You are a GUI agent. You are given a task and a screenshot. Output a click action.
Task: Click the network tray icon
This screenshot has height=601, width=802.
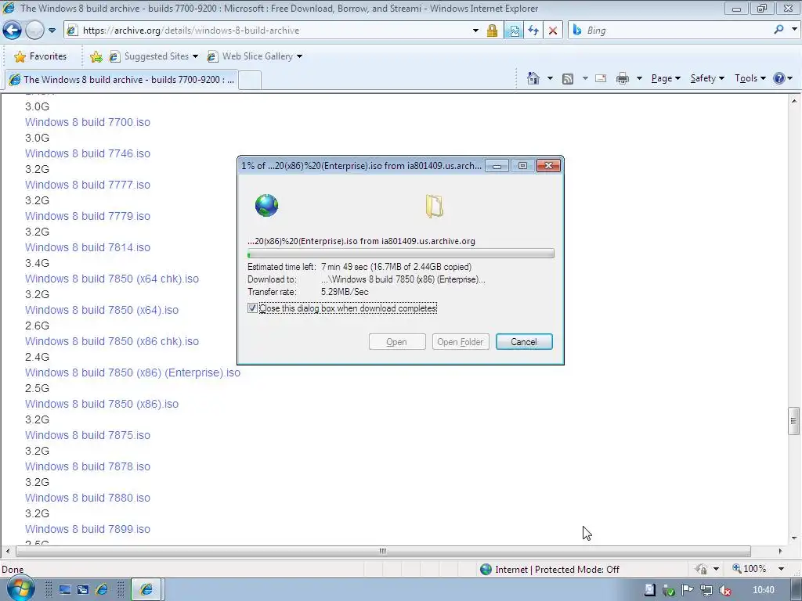pos(706,590)
